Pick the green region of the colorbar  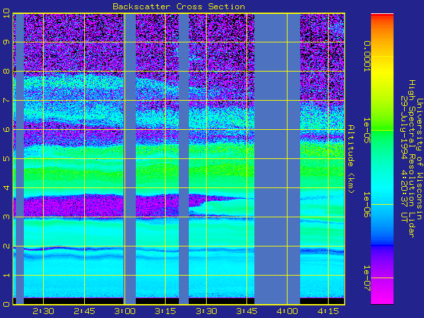(382, 132)
